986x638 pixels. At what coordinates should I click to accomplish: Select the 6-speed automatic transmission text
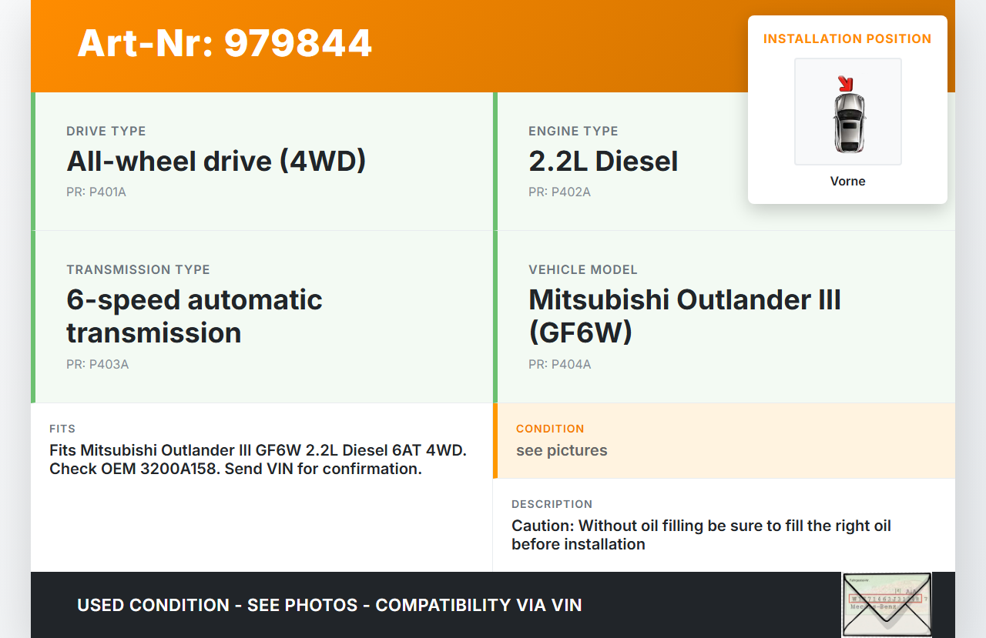coord(194,316)
